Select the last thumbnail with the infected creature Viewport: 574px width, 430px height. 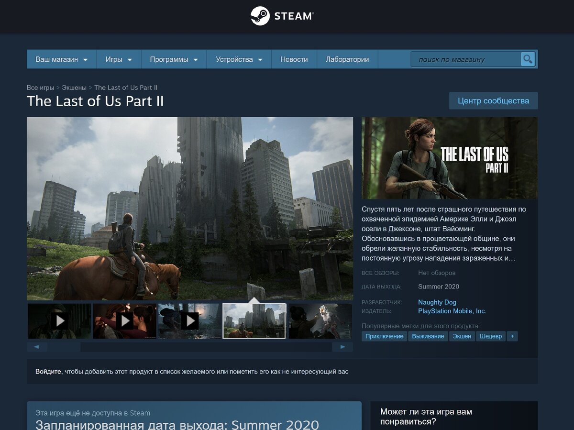tap(320, 321)
